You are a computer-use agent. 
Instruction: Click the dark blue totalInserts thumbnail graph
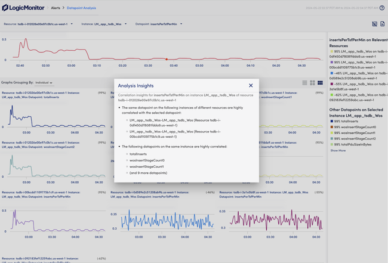[x=57, y=116]
